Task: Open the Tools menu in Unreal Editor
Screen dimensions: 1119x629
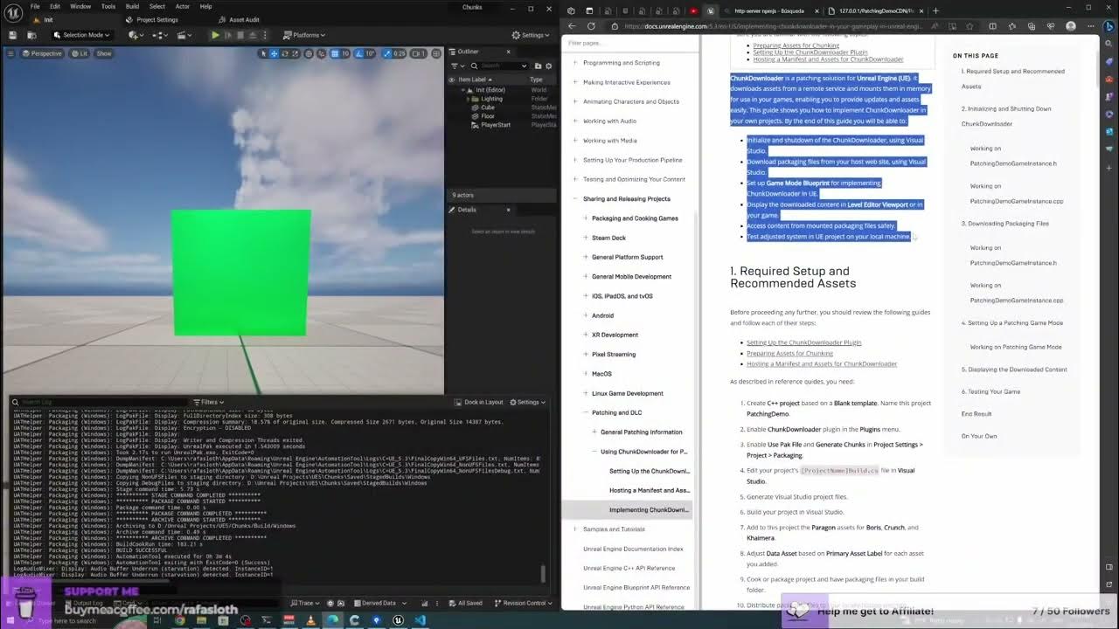Action: point(108,6)
